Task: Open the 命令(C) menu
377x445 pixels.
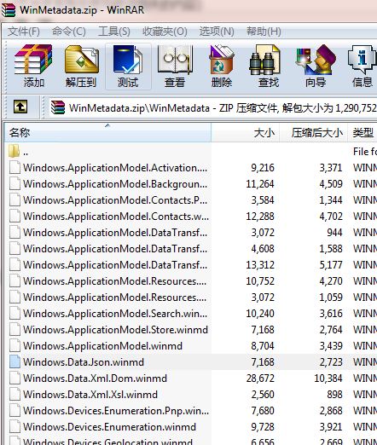Action: (x=69, y=32)
